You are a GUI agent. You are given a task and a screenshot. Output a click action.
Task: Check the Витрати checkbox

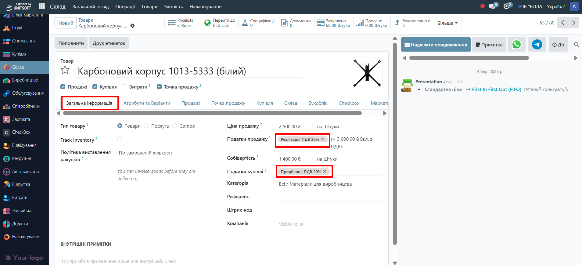tap(124, 87)
